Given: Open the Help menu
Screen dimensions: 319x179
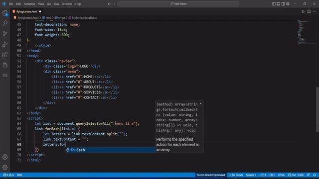Looking at the screenshot, I should pyautogui.click(x=78, y=4).
